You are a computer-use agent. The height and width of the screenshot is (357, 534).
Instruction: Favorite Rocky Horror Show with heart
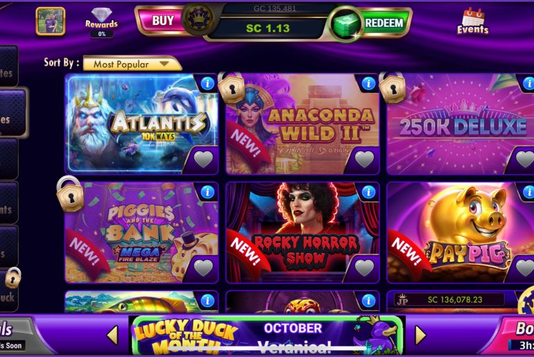click(x=364, y=268)
